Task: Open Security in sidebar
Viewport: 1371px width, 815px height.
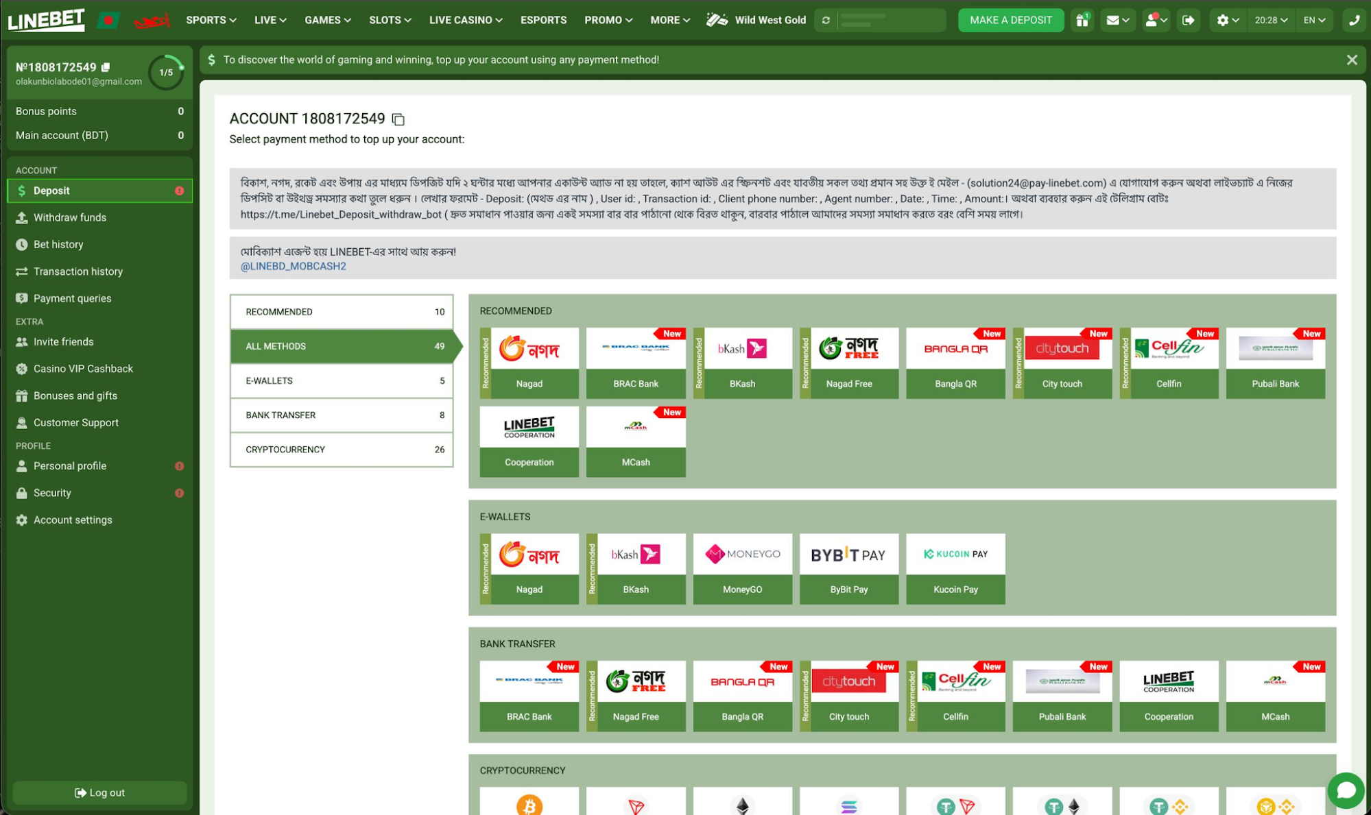Action: [99, 493]
